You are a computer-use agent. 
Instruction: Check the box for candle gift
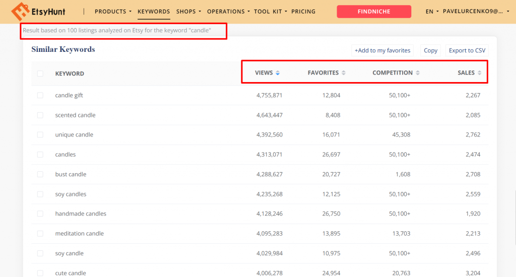click(x=40, y=95)
